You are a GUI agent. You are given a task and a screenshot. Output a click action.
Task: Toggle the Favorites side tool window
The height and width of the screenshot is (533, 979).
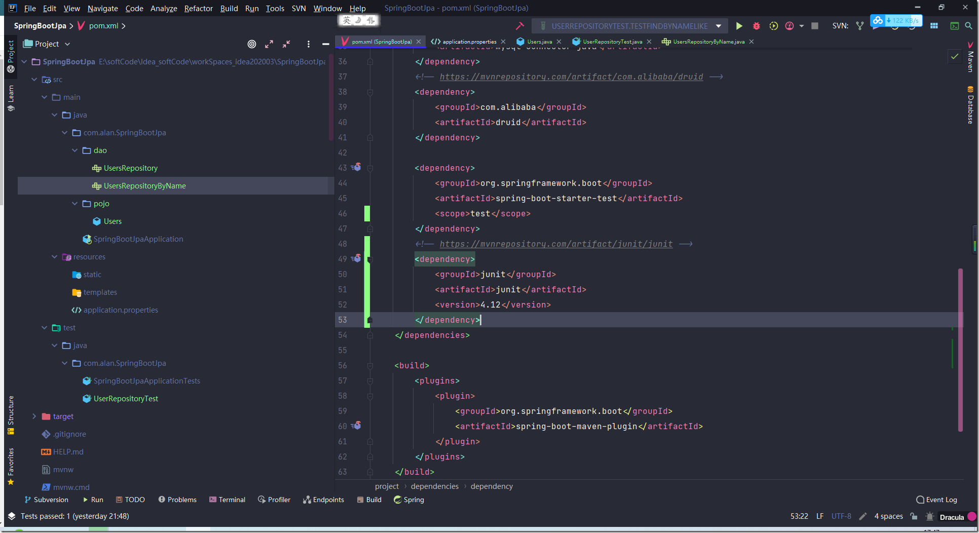11,467
